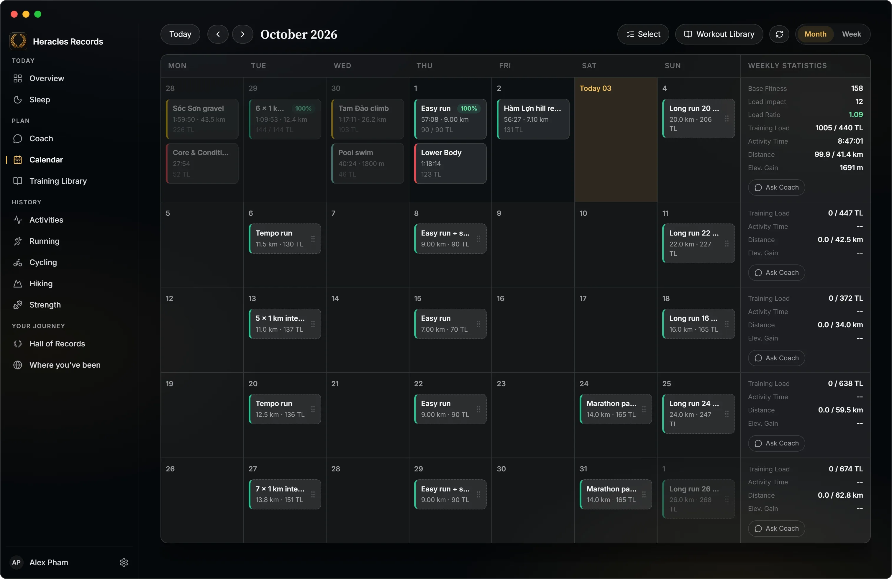Open the Pool swim activity card
The height and width of the screenshot is (579, 892).
367,163
